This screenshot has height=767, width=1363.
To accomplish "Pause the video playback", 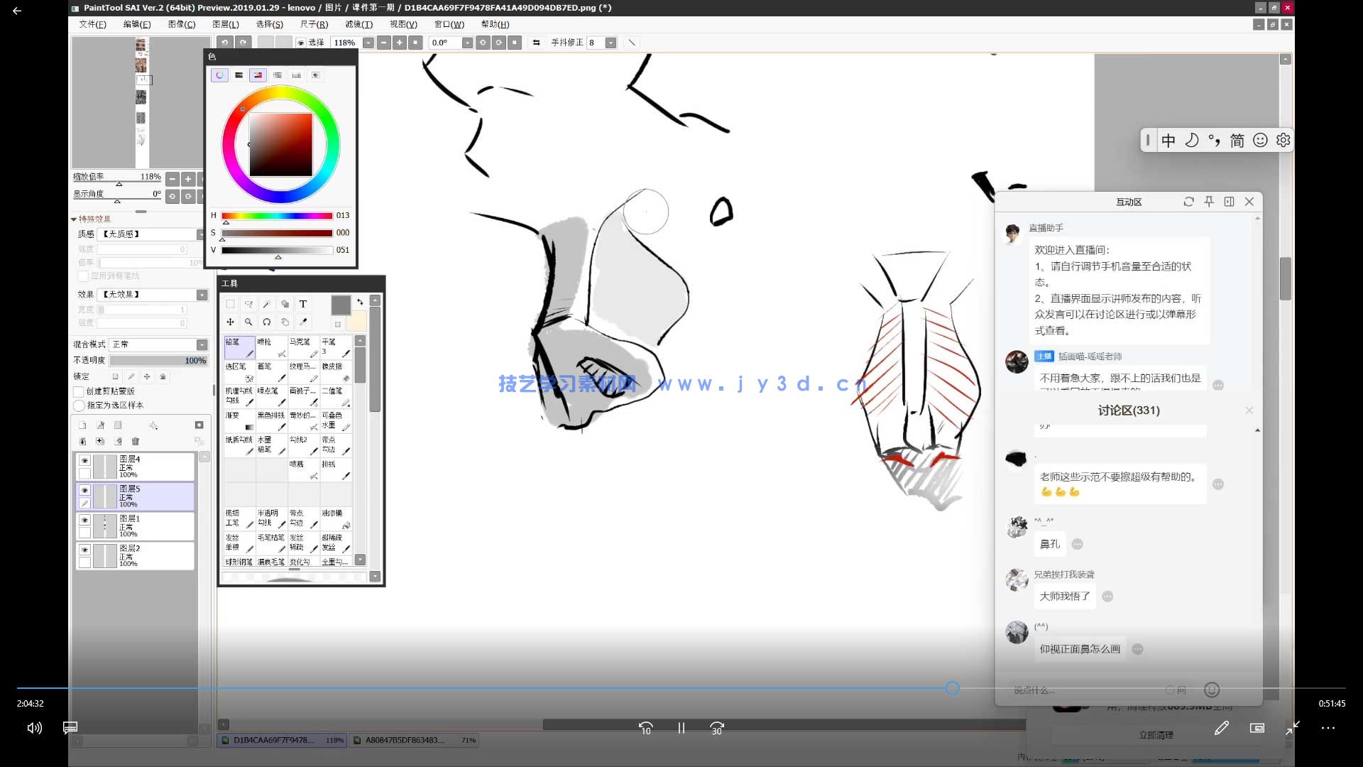I will (x=681, y=728).
